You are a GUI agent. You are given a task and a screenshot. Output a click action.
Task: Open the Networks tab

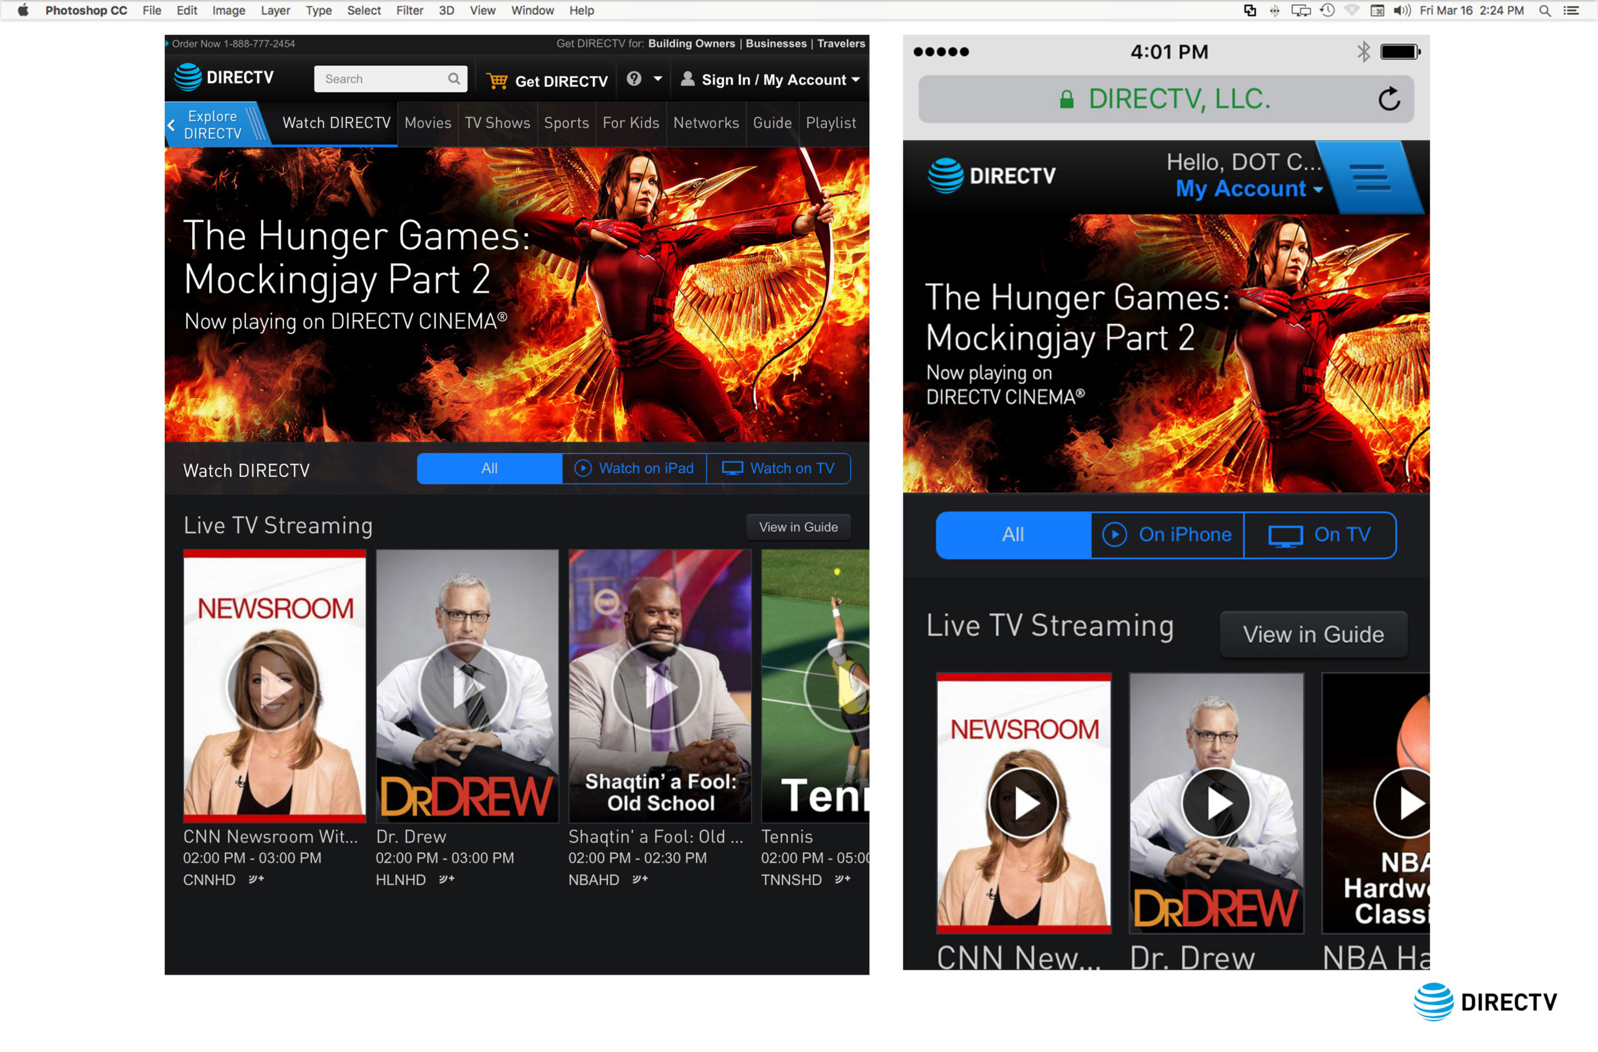[707, 123]
